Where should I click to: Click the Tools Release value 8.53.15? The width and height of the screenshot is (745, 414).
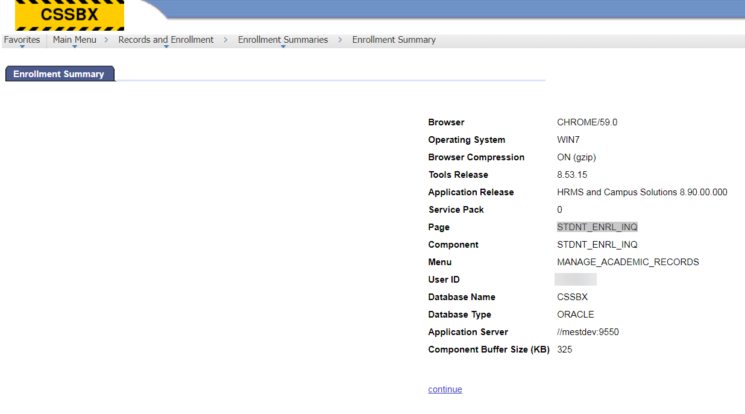point(572,175)
